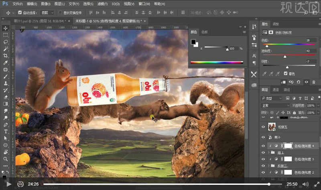Enter fullscreen video mode
This screenshot has width=321, height=190.
(317, 184)
